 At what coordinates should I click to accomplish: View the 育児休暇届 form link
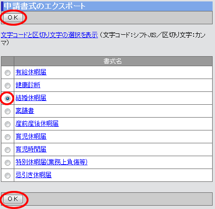[31, 137]
